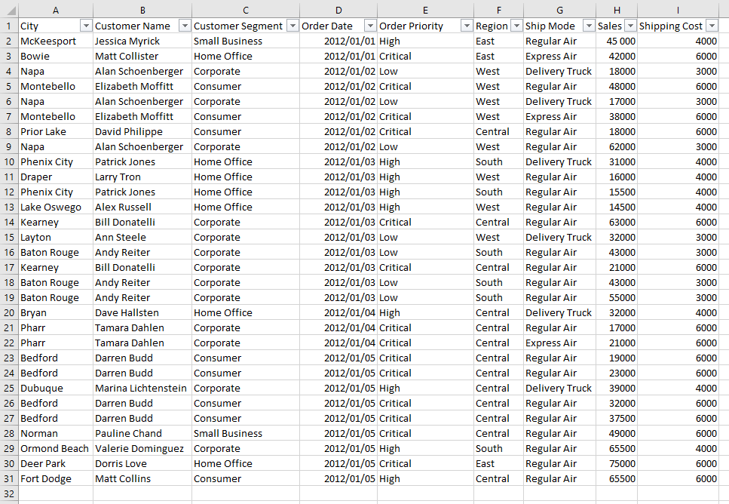This screenshot has height=504, width=729.
Task: Select column E header
Action: [x=425, y=10]
